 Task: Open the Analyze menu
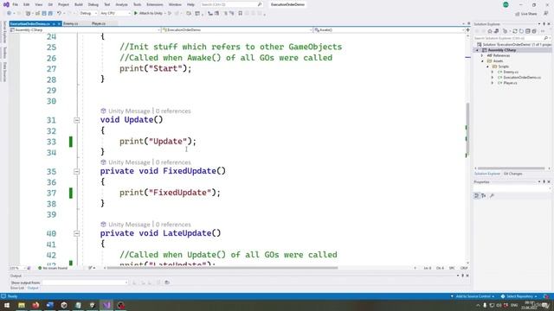tap(121, 4)
